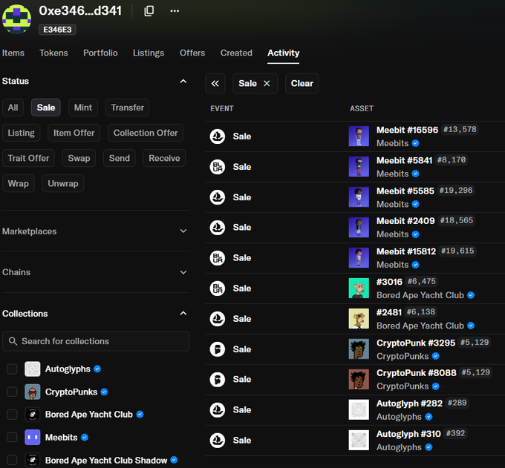The height and width of the screenshot is (468, 505).
Task: Select the Unwrap status filter
Action: [x=63, y=184]
